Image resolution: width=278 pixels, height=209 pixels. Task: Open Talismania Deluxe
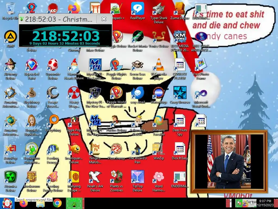[138, 125]
